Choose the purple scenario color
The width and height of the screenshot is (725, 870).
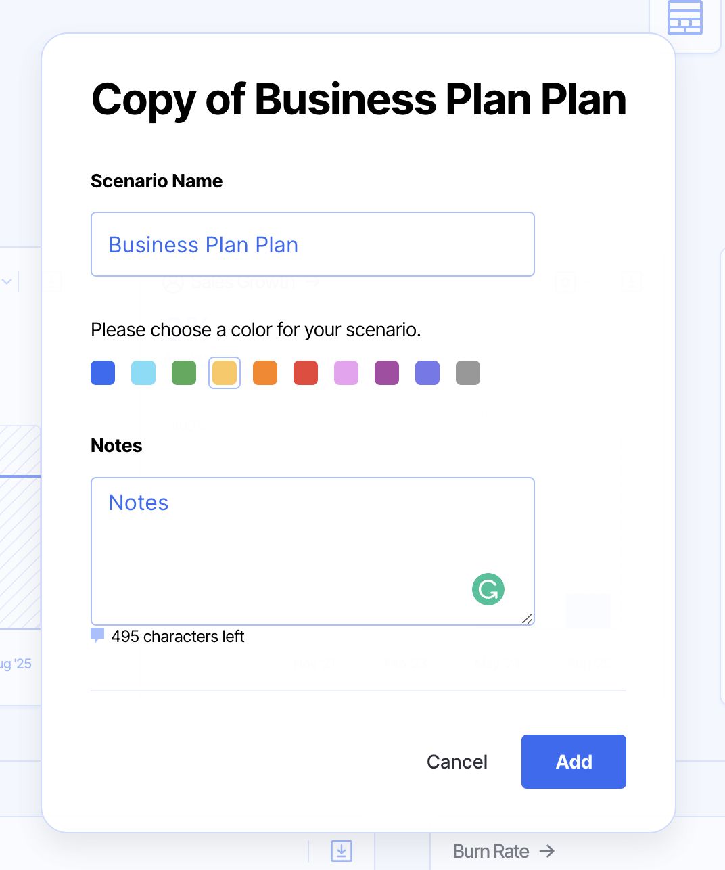[387, 373]
